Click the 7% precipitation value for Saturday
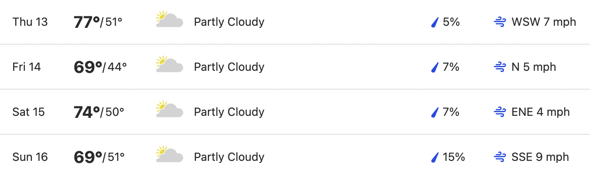 click(x=451, y=112)
